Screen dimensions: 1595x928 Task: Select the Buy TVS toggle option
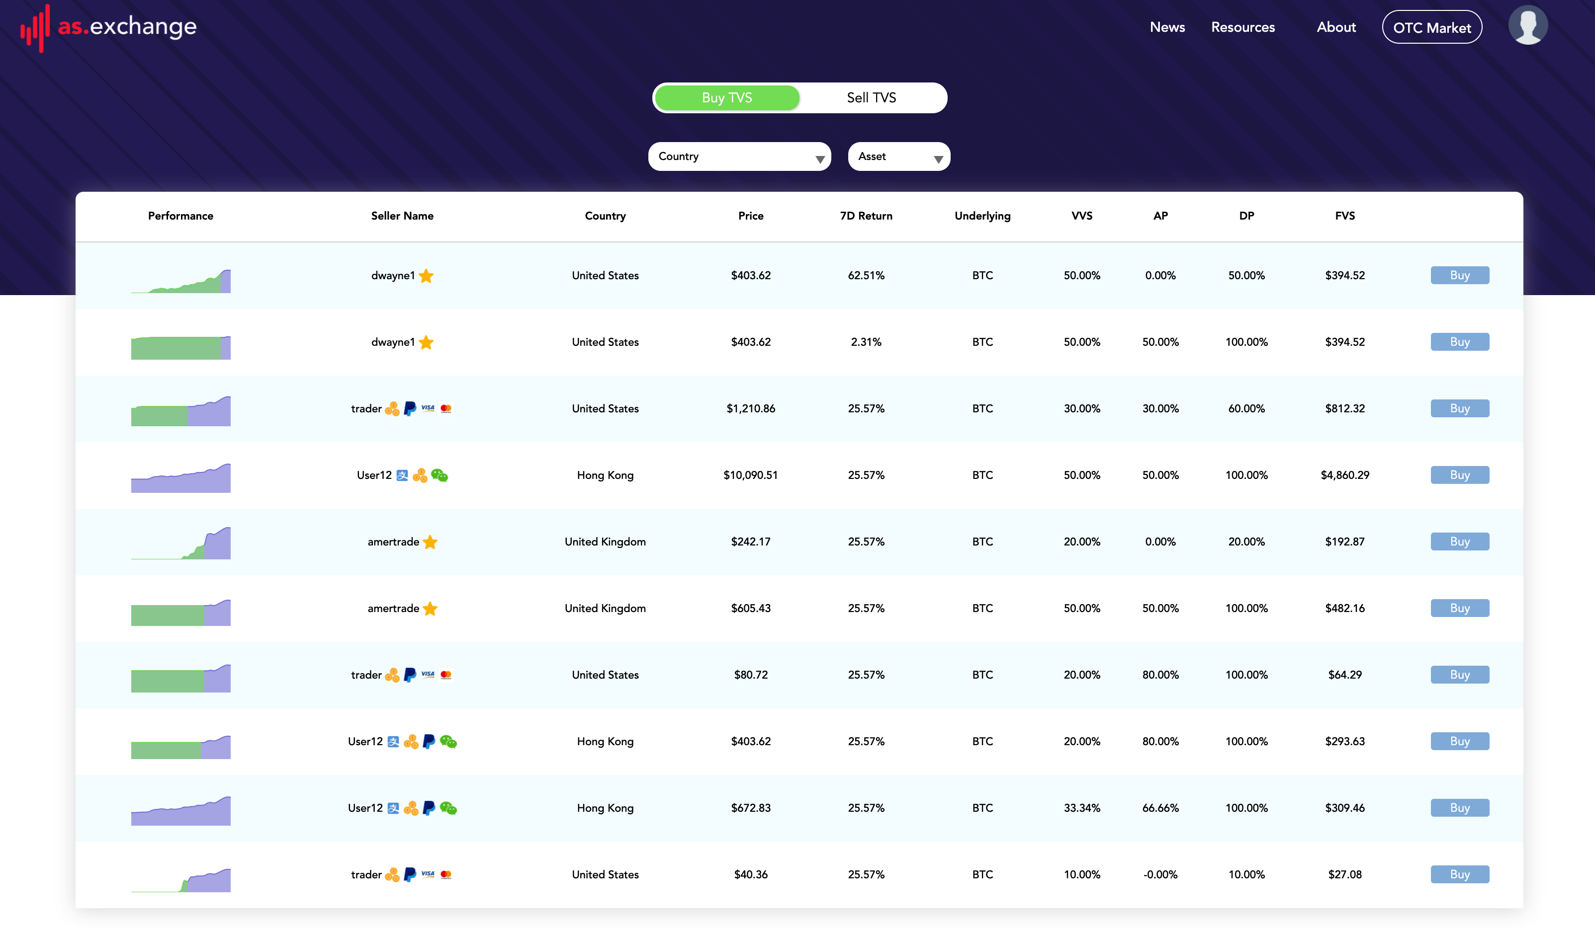(726, 97)
